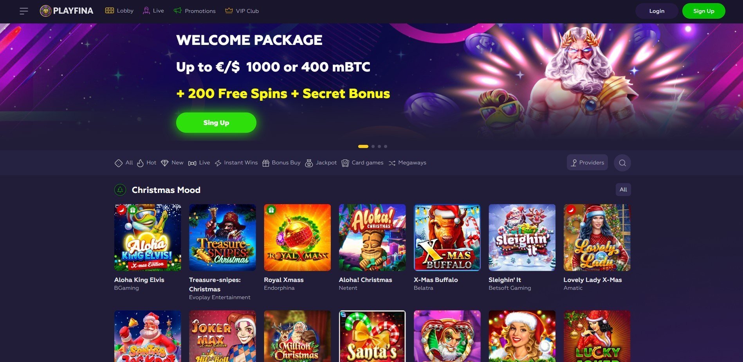This screenshot has width=743, height=362.
Task: Filter by Megaways games
Action: click(407, 163)
